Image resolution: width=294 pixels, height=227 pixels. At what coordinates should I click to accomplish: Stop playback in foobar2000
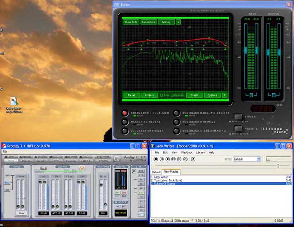[x=156, y=159]
